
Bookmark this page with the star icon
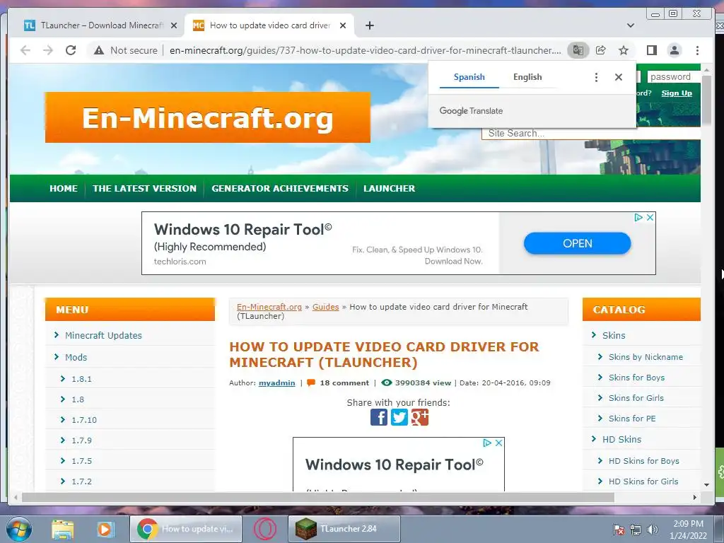624,50
